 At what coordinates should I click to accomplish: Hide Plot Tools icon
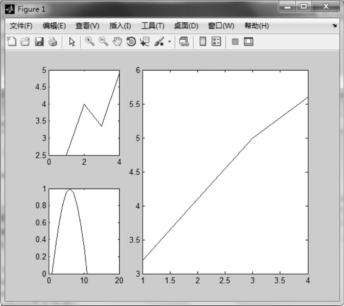coord(235,42)
